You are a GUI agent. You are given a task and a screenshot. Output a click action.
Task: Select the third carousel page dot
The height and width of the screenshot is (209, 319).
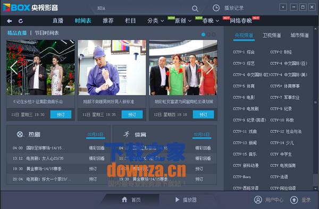[x=214, y=35]
